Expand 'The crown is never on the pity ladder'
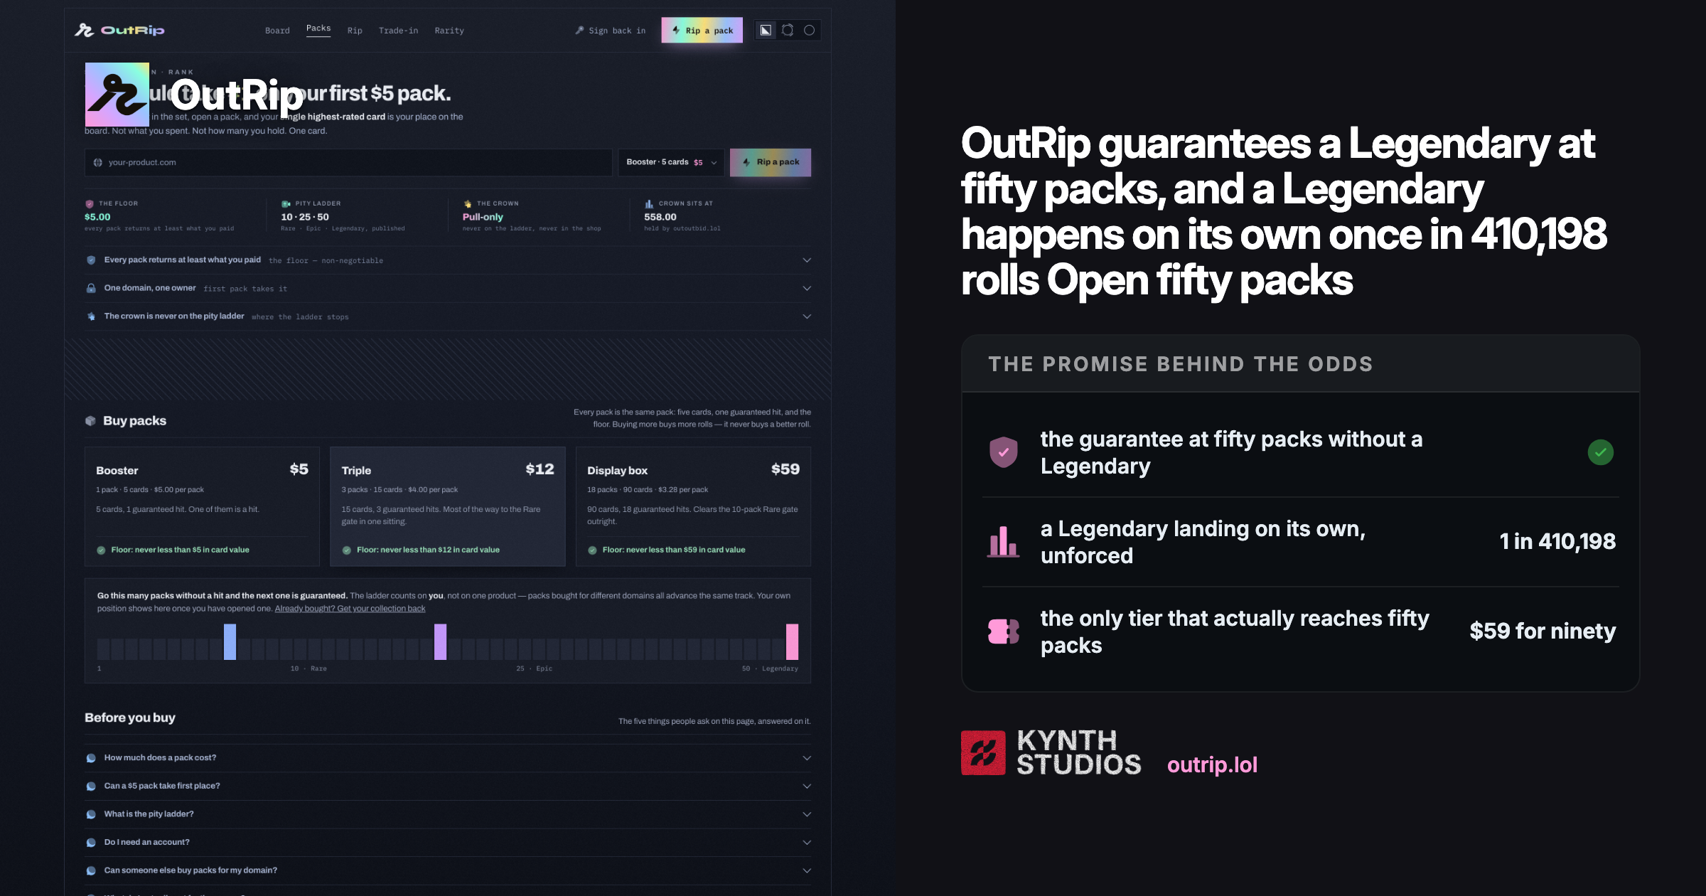The width and height of the screenshot is (1706, 896). pos(807,316)
